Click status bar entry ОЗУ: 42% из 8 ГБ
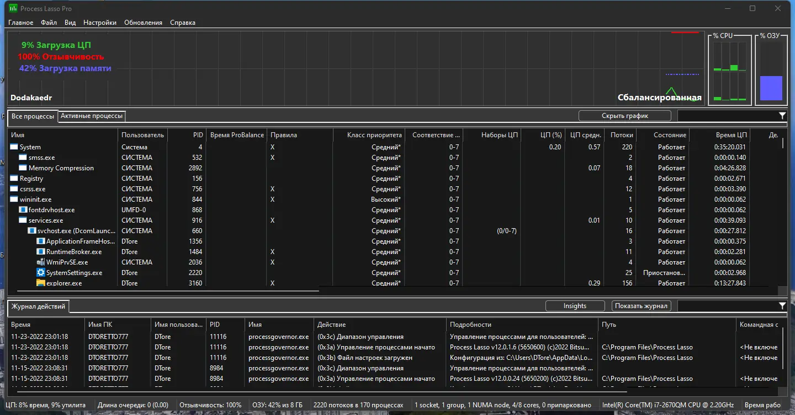Image resolution: width=795 pixels, height=415 pixels. point(277,405)
